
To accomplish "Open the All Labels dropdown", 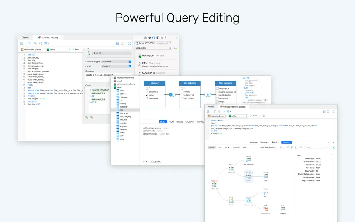I will [153, 48].
